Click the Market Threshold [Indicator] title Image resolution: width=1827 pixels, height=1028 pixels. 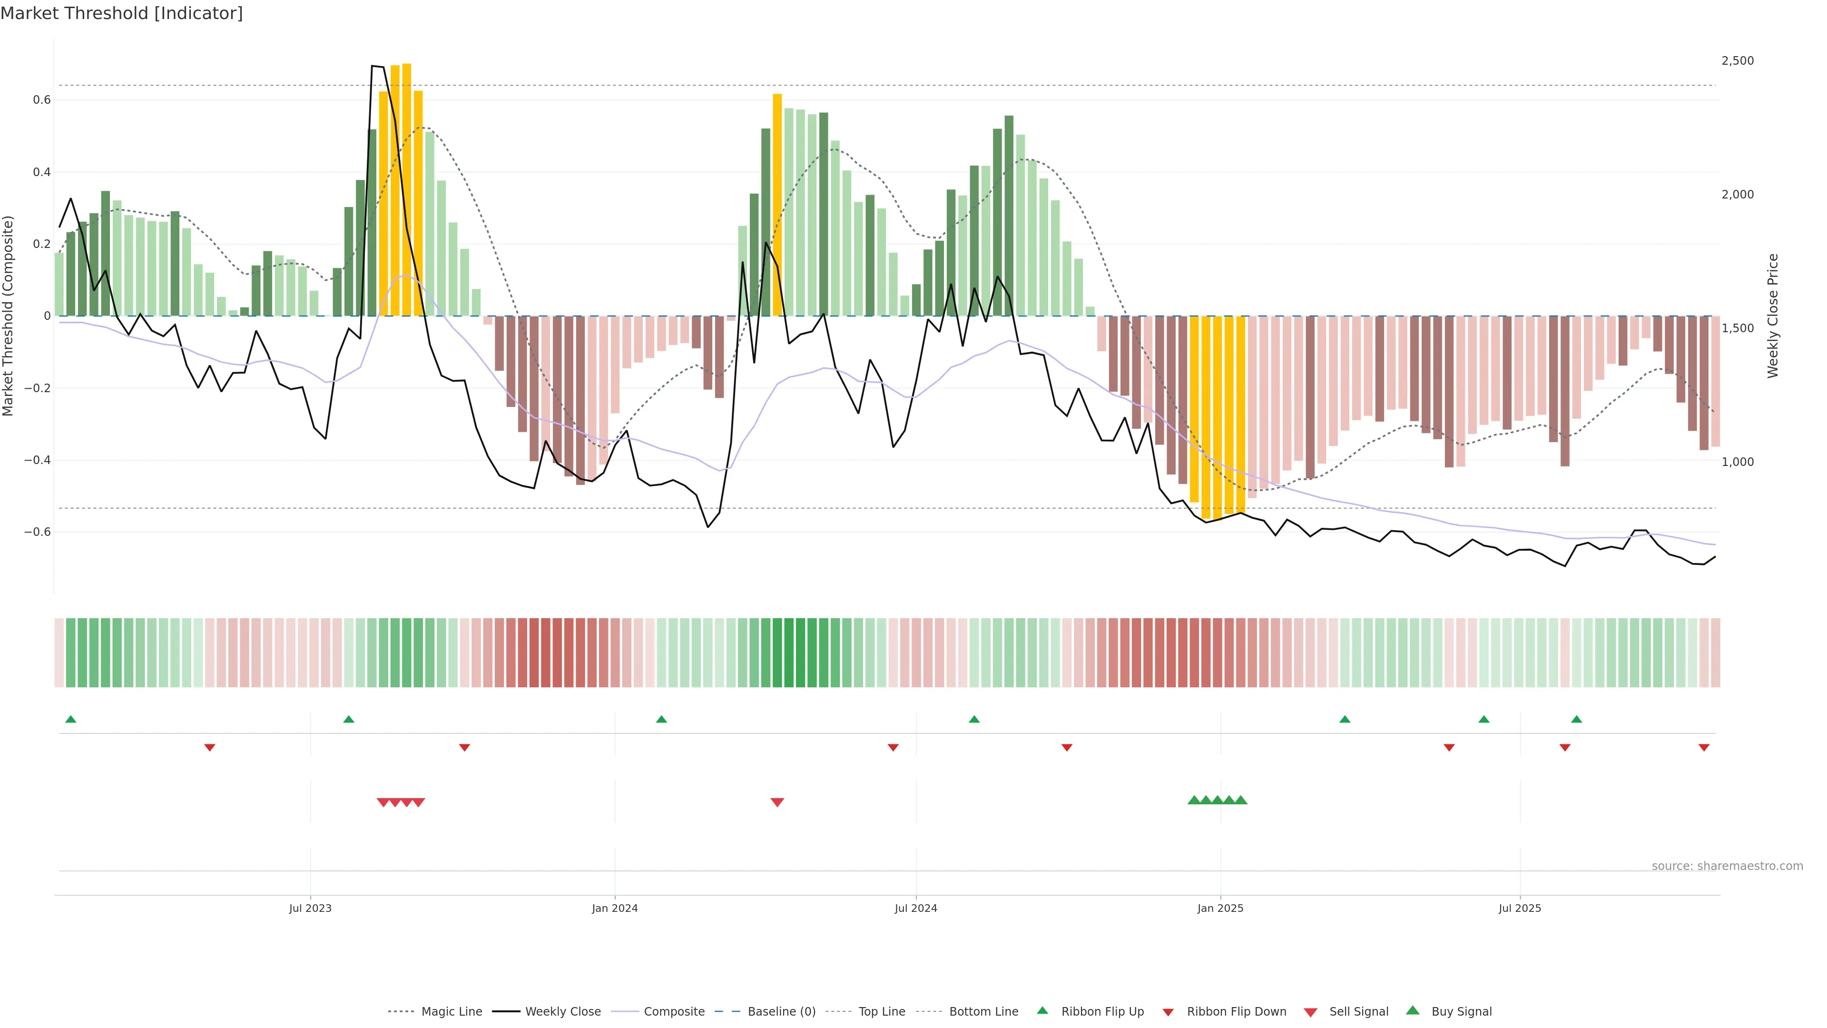point(121,13)
